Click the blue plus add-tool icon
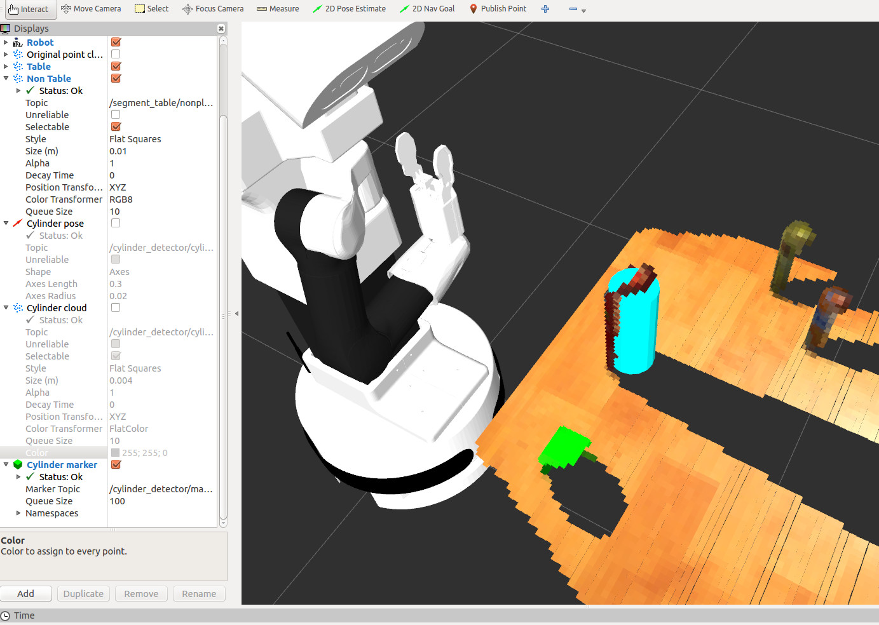 click(545, 9)
